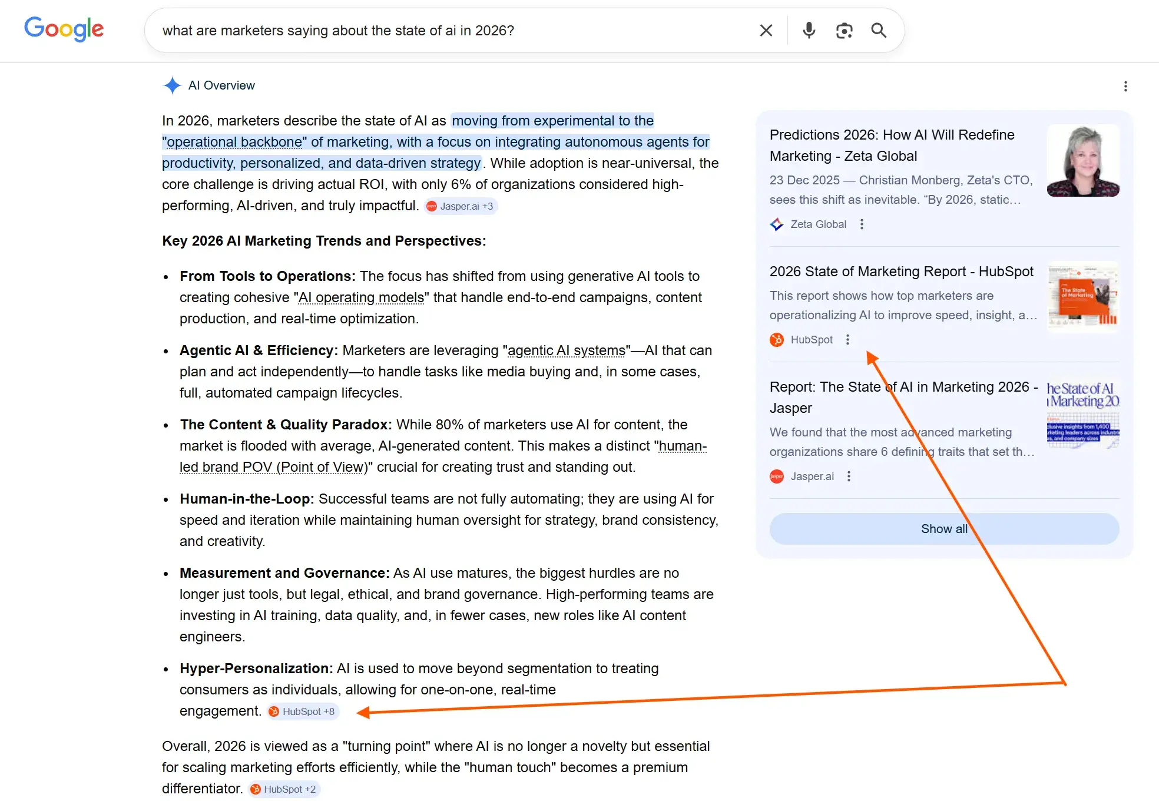Clear the search query with the X icon
Image resolution: width=1159 pixels, height=801 pixels.
tap(766, 30)
